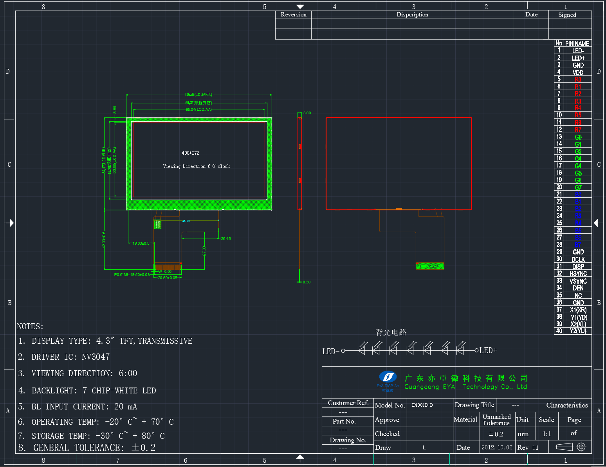
Task: Select VDD in the pin table
Action: click(x=578, y=72)
